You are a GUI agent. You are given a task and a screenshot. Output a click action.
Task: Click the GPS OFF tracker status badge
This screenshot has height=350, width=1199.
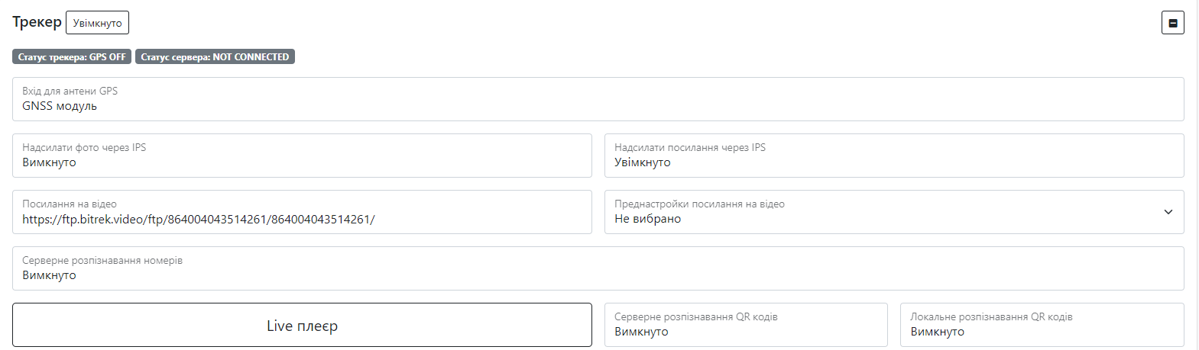[x=72, y=56]
